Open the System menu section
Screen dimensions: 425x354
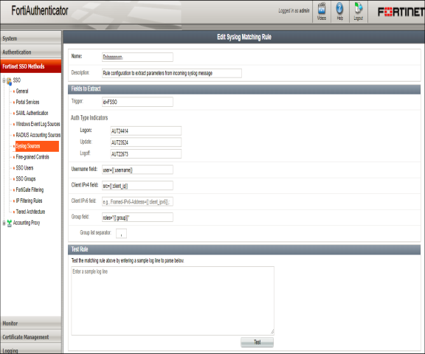click(x=31, y=38)
